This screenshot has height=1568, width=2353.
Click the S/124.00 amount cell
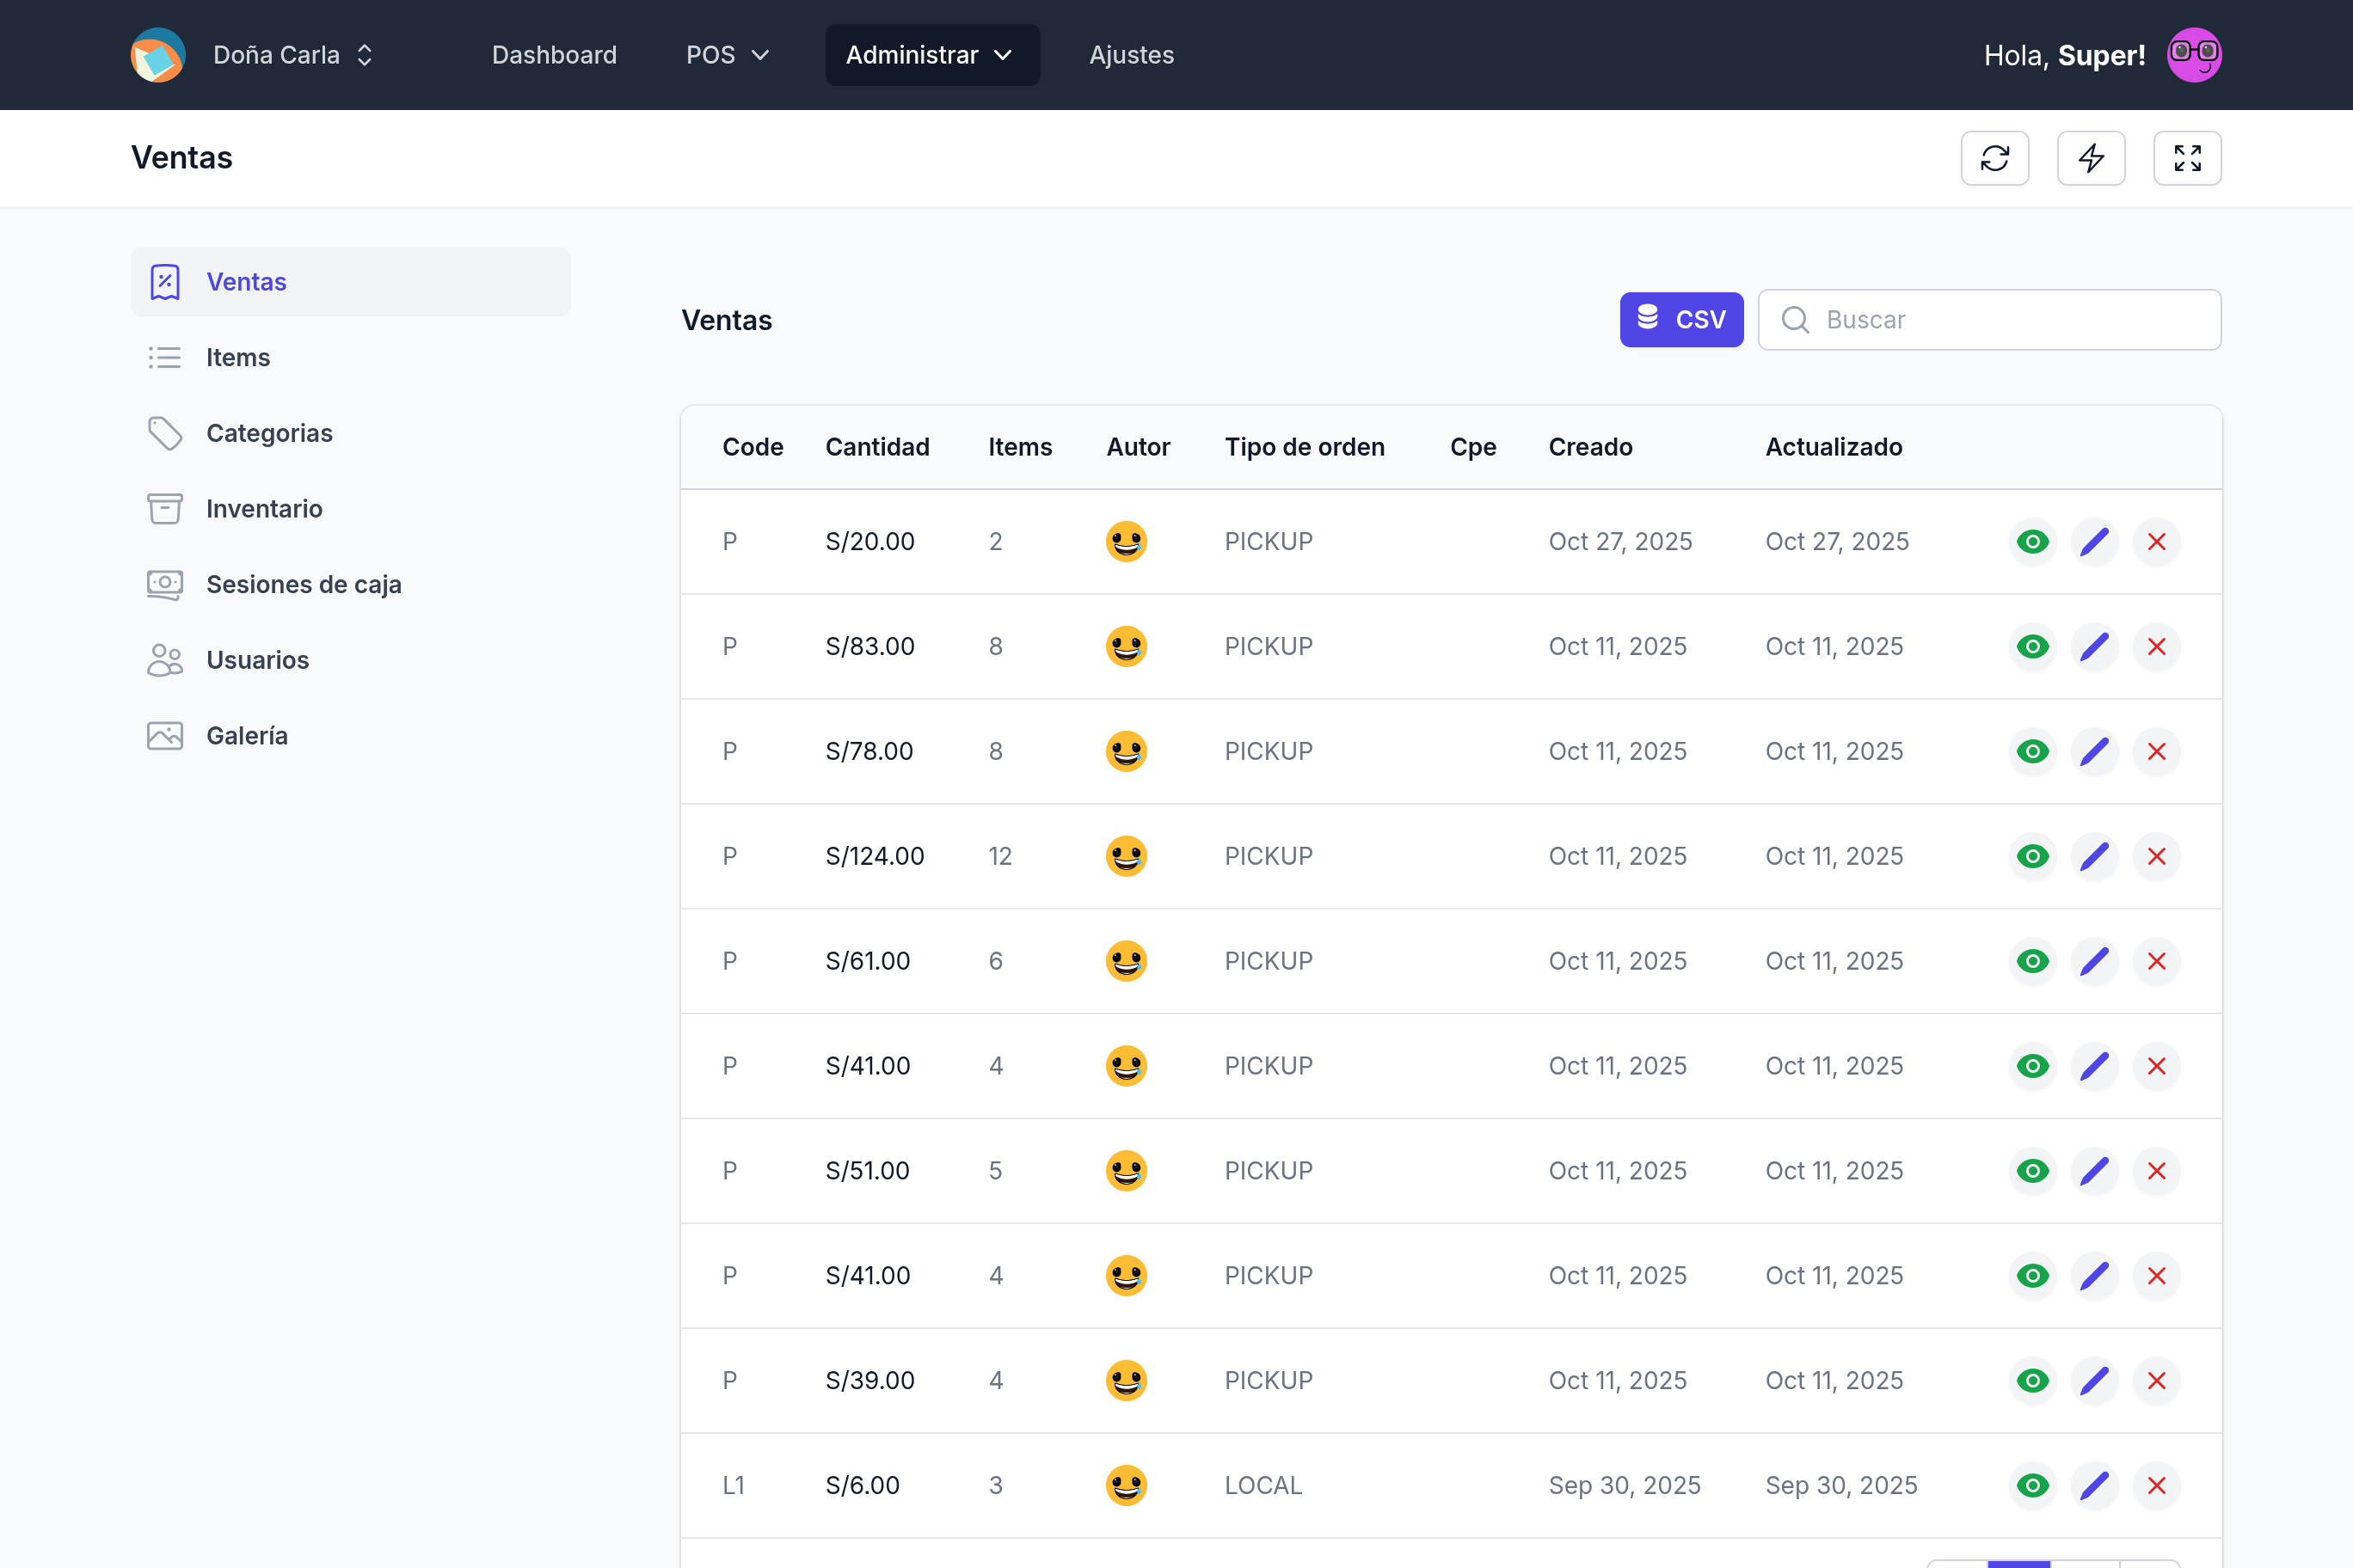(x=875, y=857)
